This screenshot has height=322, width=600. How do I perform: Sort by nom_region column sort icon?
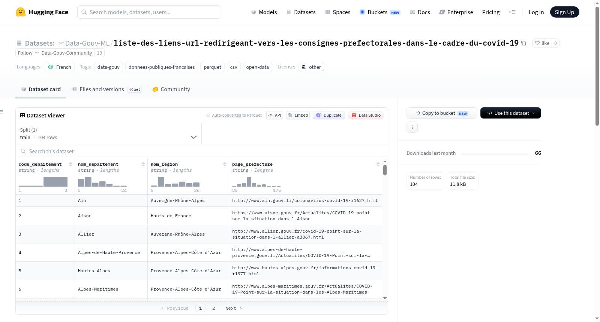[x=225, y=164]
